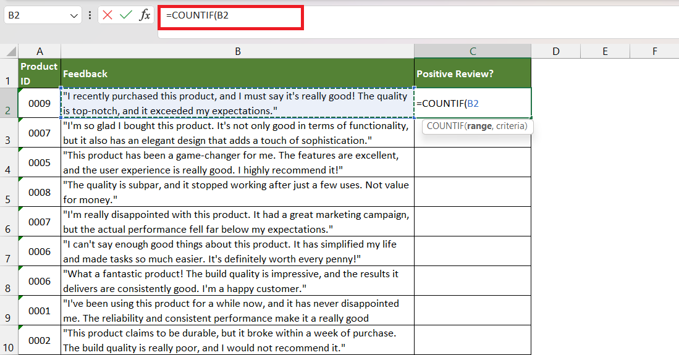Confirm formula with the green checkmark
The width and height of the screenshot is (679, 355).
(x=126, y=15)
